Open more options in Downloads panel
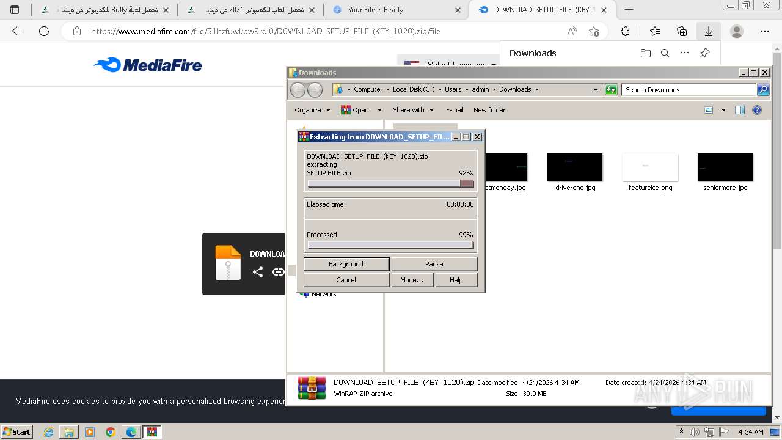The height and width of the screenshot is (440, 782). pyautogui.click(x=685, y=53)
